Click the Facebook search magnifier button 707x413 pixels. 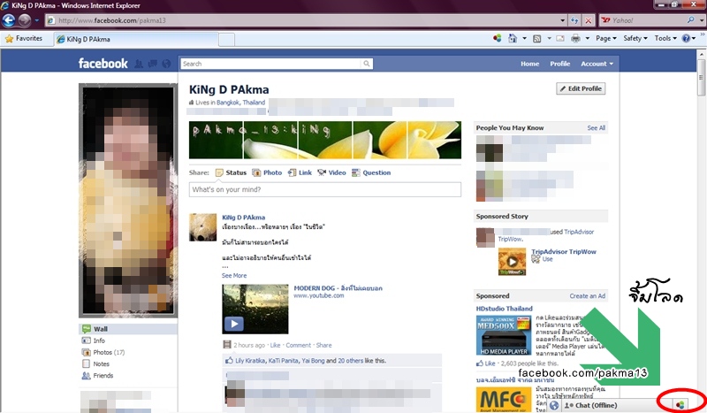(x=367, y=64)
